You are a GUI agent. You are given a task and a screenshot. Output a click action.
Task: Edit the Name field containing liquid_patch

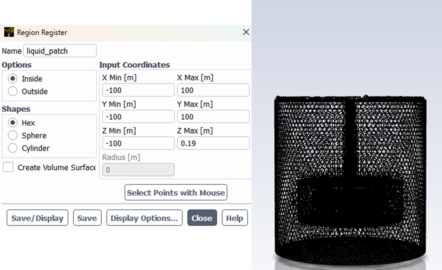(x=59, y=51)
